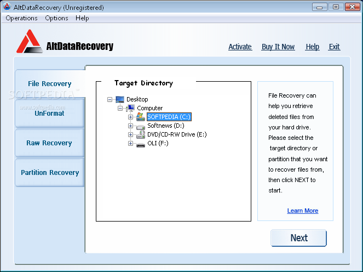This screenshot has height=272, width=363.
Task: Expand the SOFTPEDIA (C:) drive node
Action: 130,117
